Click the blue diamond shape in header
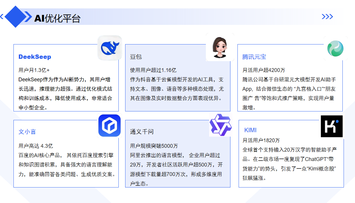 (15, 17)
